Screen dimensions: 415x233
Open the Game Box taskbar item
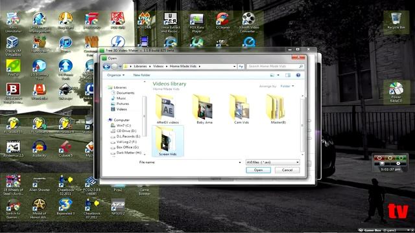point(378,230)
